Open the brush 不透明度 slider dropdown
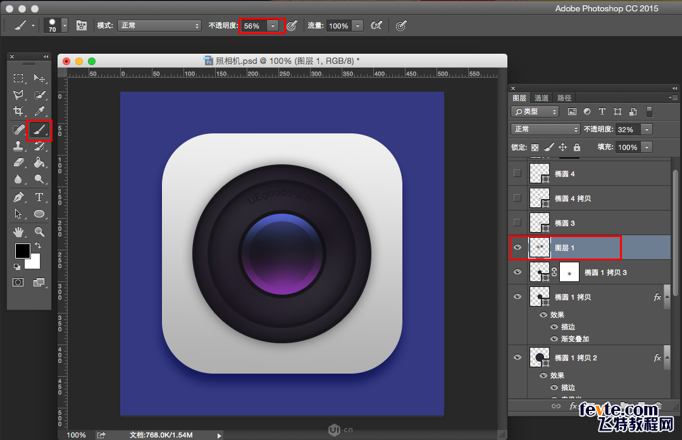The height and width of the screenshot is (440, 682). [273, 26]
